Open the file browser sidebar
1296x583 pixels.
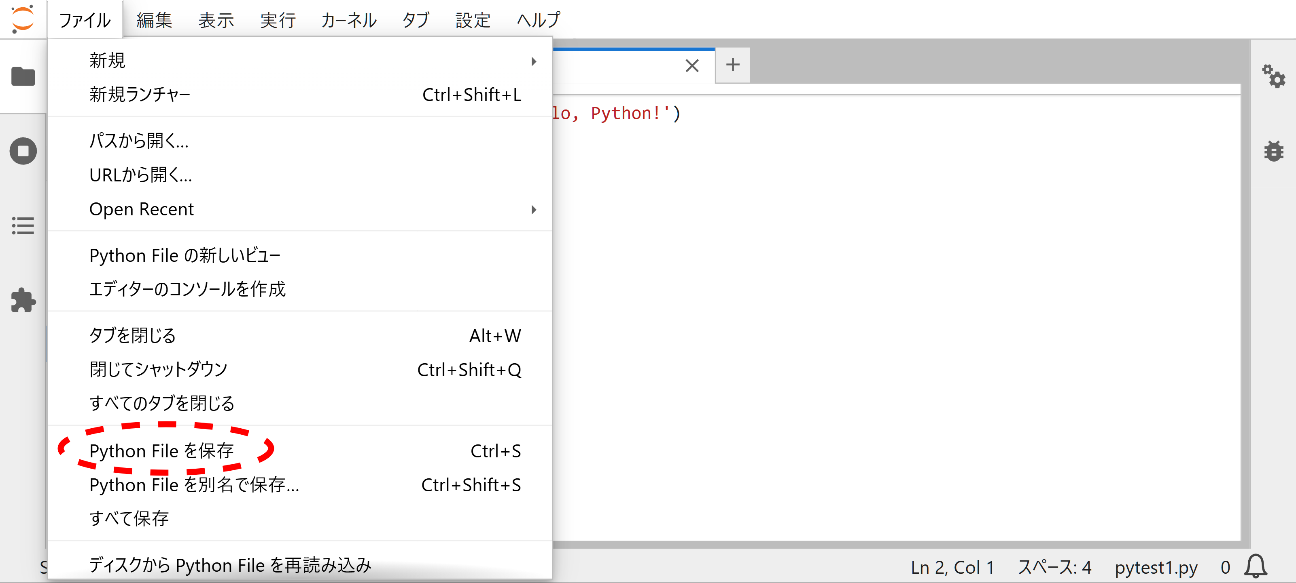[23, 76]
